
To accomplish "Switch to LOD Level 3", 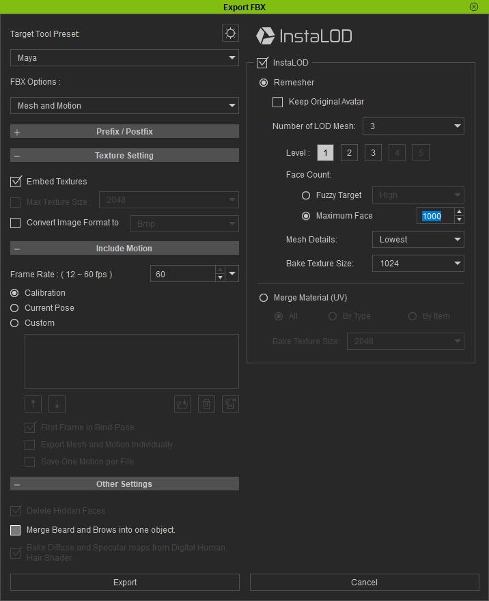I will [372, 153].
